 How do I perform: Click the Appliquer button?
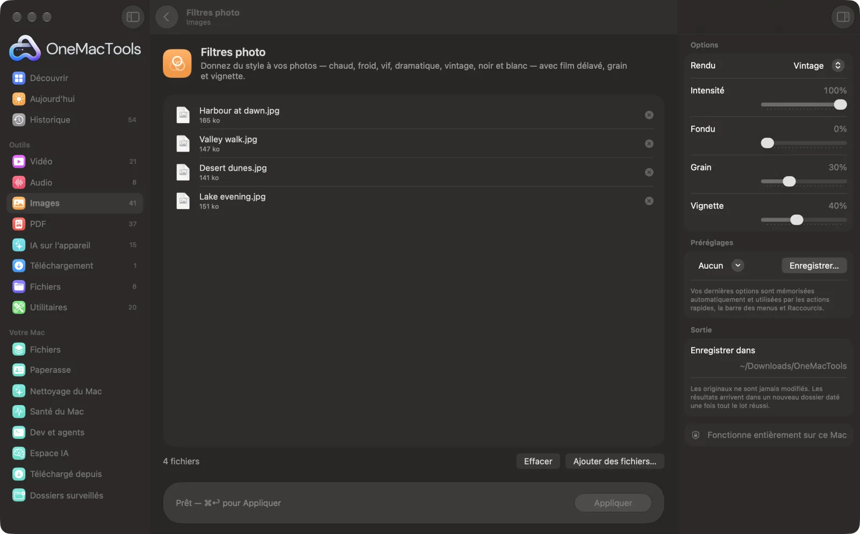pos(613,503)
